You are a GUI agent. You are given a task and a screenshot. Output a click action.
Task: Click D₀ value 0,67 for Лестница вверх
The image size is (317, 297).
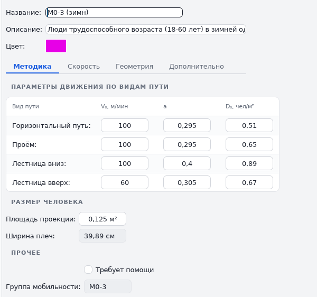point(249,182)
